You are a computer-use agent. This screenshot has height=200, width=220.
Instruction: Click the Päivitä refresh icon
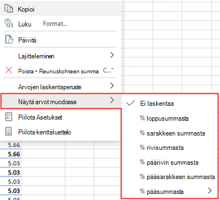[x=9, y=40]
